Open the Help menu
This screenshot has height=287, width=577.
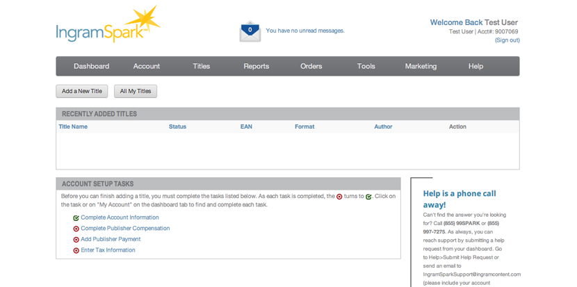pos(476,66)
